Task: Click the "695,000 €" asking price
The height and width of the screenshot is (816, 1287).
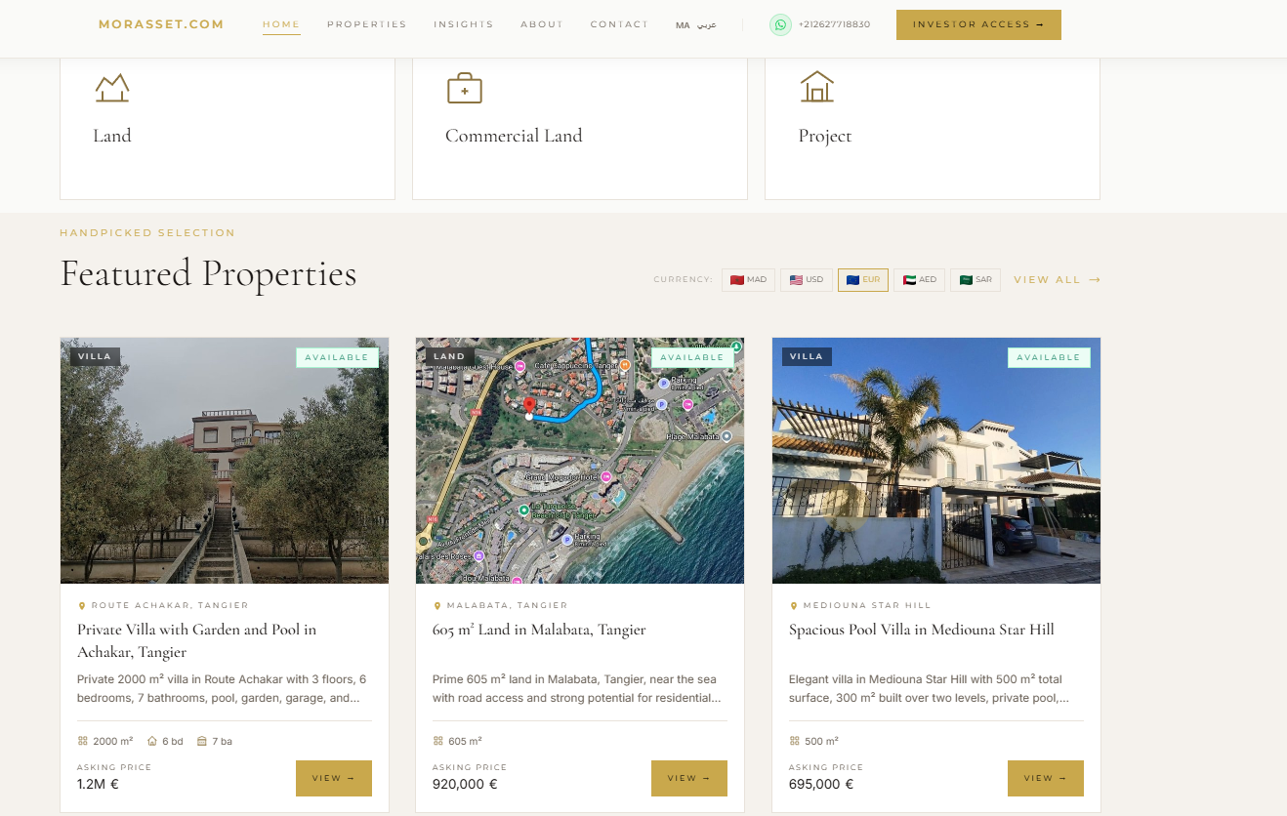Action: coord(821,784)
